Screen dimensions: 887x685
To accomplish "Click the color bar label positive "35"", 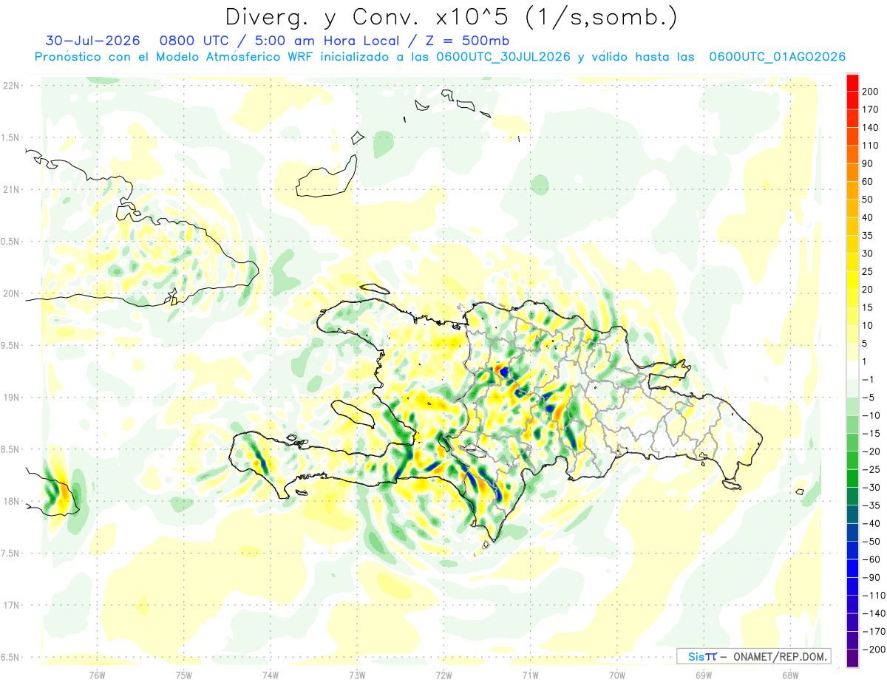I will click(x=868, y=236).
